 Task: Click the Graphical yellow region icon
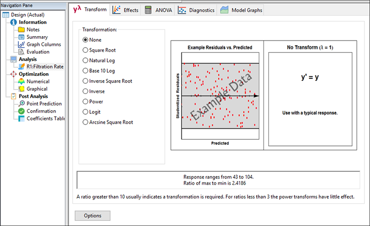(x=21, y=89)
